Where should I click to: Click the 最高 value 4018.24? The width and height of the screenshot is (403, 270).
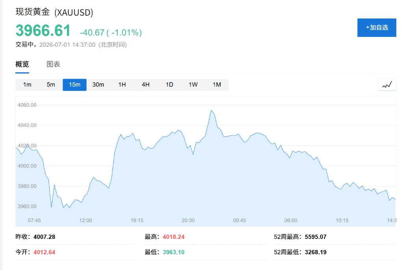(x=174, y=237)
